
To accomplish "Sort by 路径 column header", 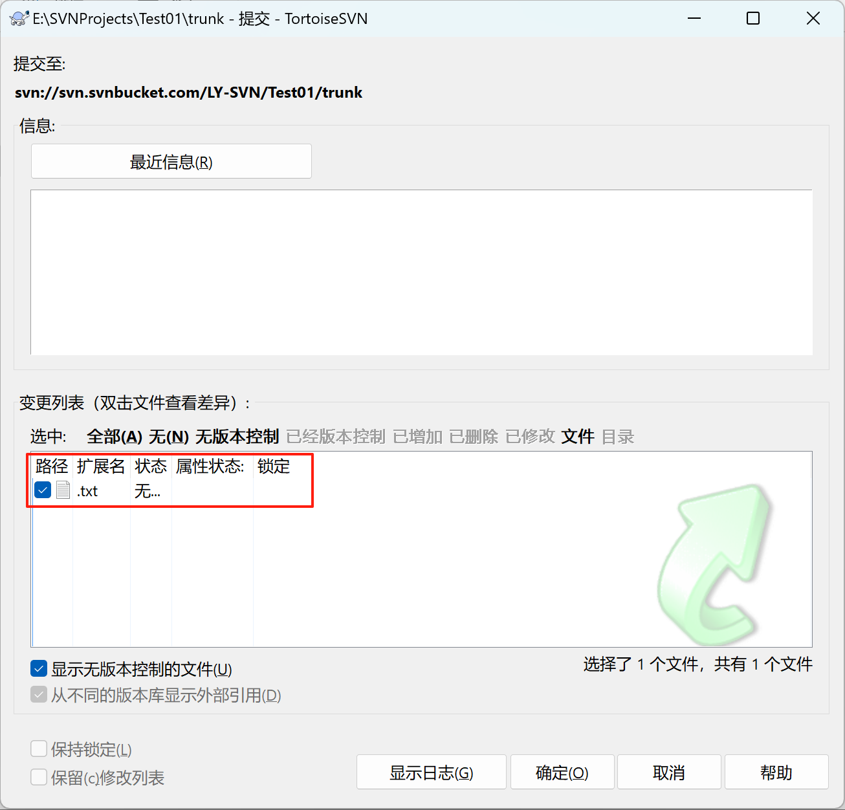I will pos(52,466).
